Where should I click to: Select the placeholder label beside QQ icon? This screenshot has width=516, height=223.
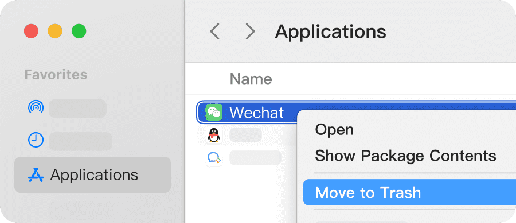click(x=245, y=135)
